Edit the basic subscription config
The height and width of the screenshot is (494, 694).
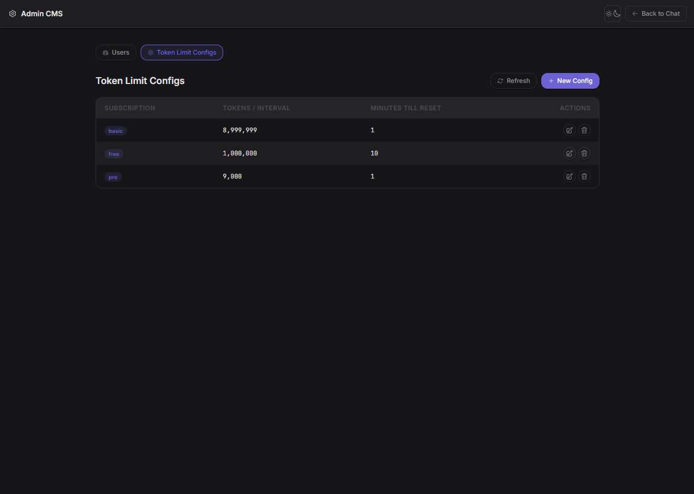569,130
